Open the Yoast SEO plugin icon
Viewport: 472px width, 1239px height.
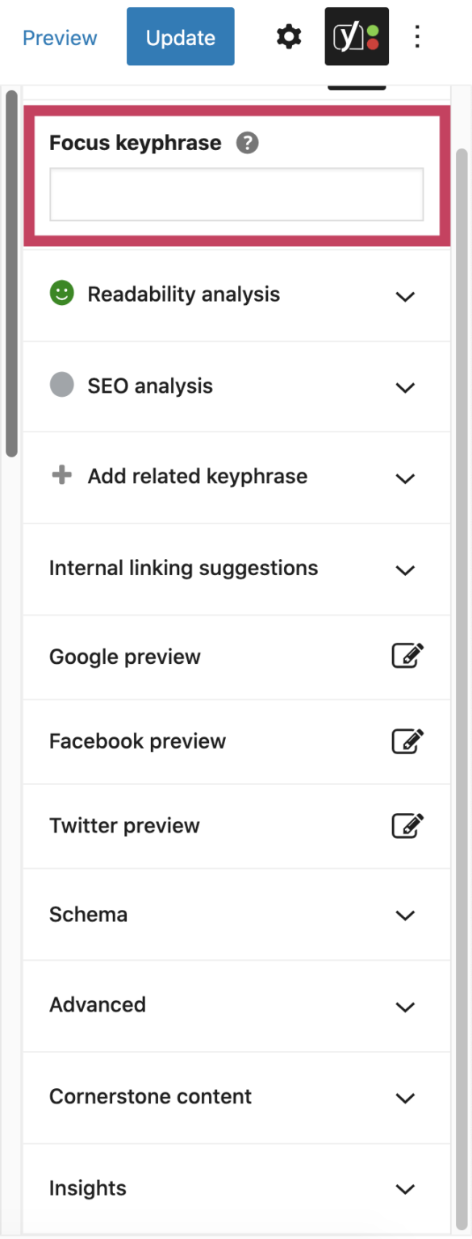356,36
